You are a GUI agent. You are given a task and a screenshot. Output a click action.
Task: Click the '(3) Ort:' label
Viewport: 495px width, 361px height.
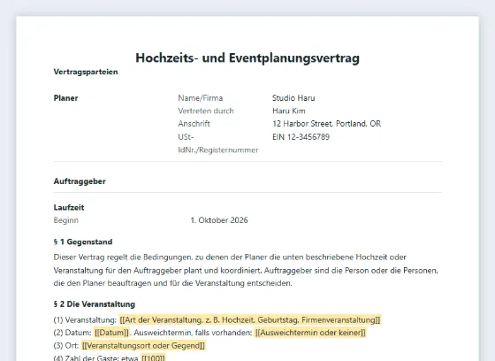[66, 346]
